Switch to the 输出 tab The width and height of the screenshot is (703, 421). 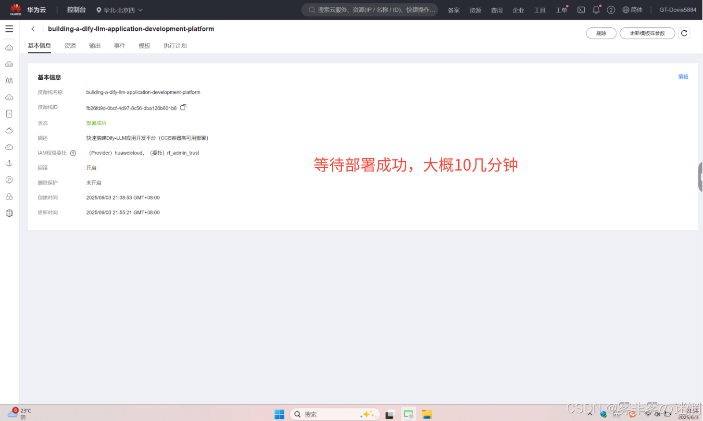[x=95, y=46]
